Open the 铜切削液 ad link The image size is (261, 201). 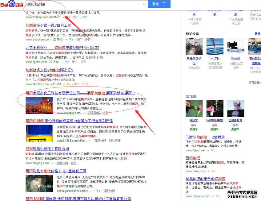pos(193,158)
